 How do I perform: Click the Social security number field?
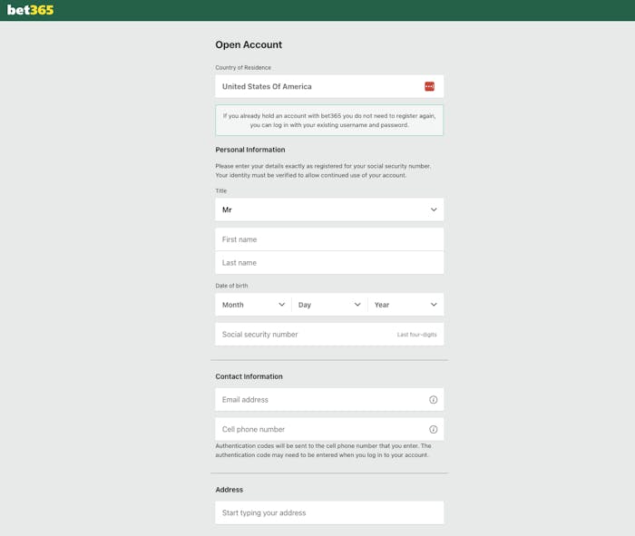point(329,334)
